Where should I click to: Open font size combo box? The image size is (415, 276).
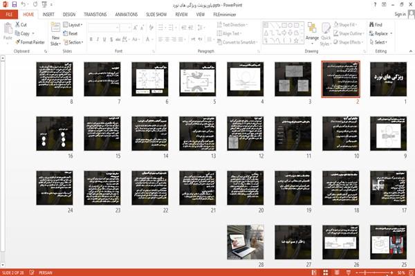point(125,28)
